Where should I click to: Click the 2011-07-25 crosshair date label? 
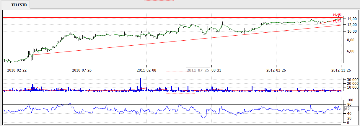coord(198,70)
